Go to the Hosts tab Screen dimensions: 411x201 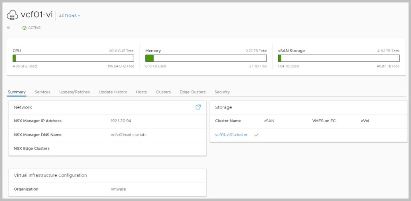click(x=141, y=92)
